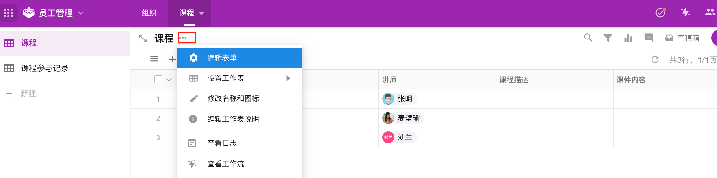Choose 编辑工作表说明 menu item
Image resolution: width=717 pixels, height=178 pixels.
tap(240, 119)
